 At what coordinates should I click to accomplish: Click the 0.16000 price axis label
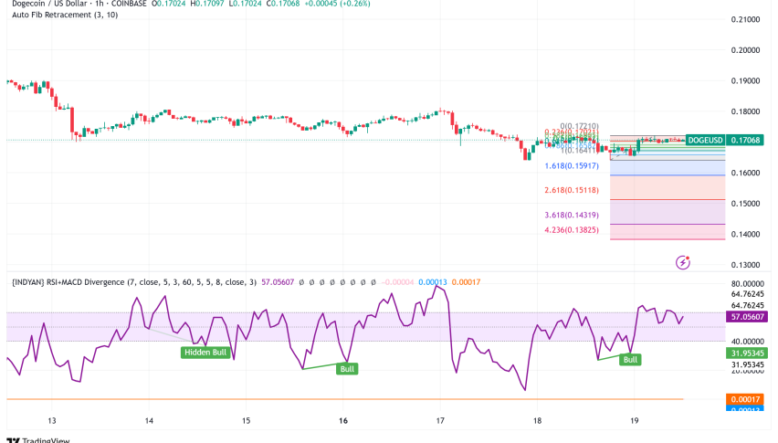pos(745,173)
